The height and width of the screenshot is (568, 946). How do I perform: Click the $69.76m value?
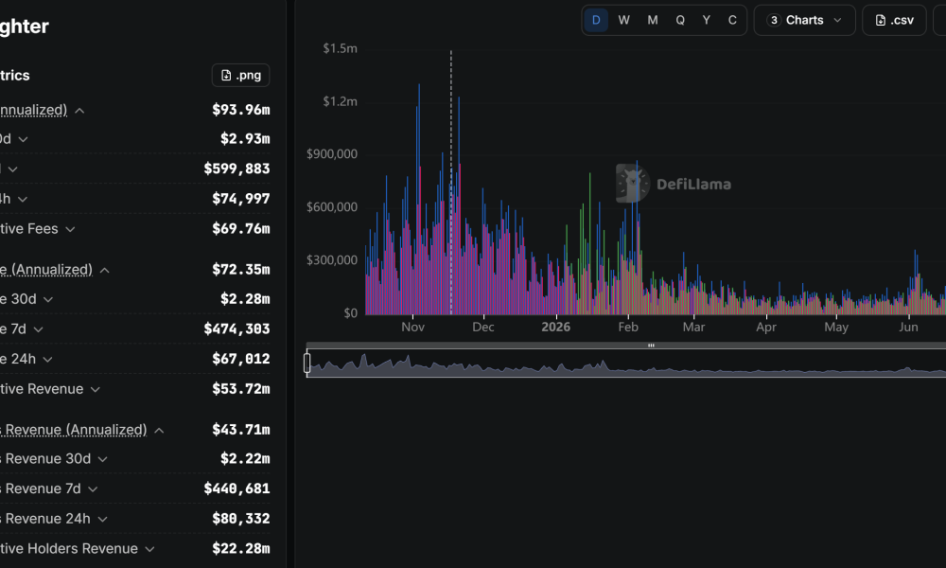click(240, 228)
